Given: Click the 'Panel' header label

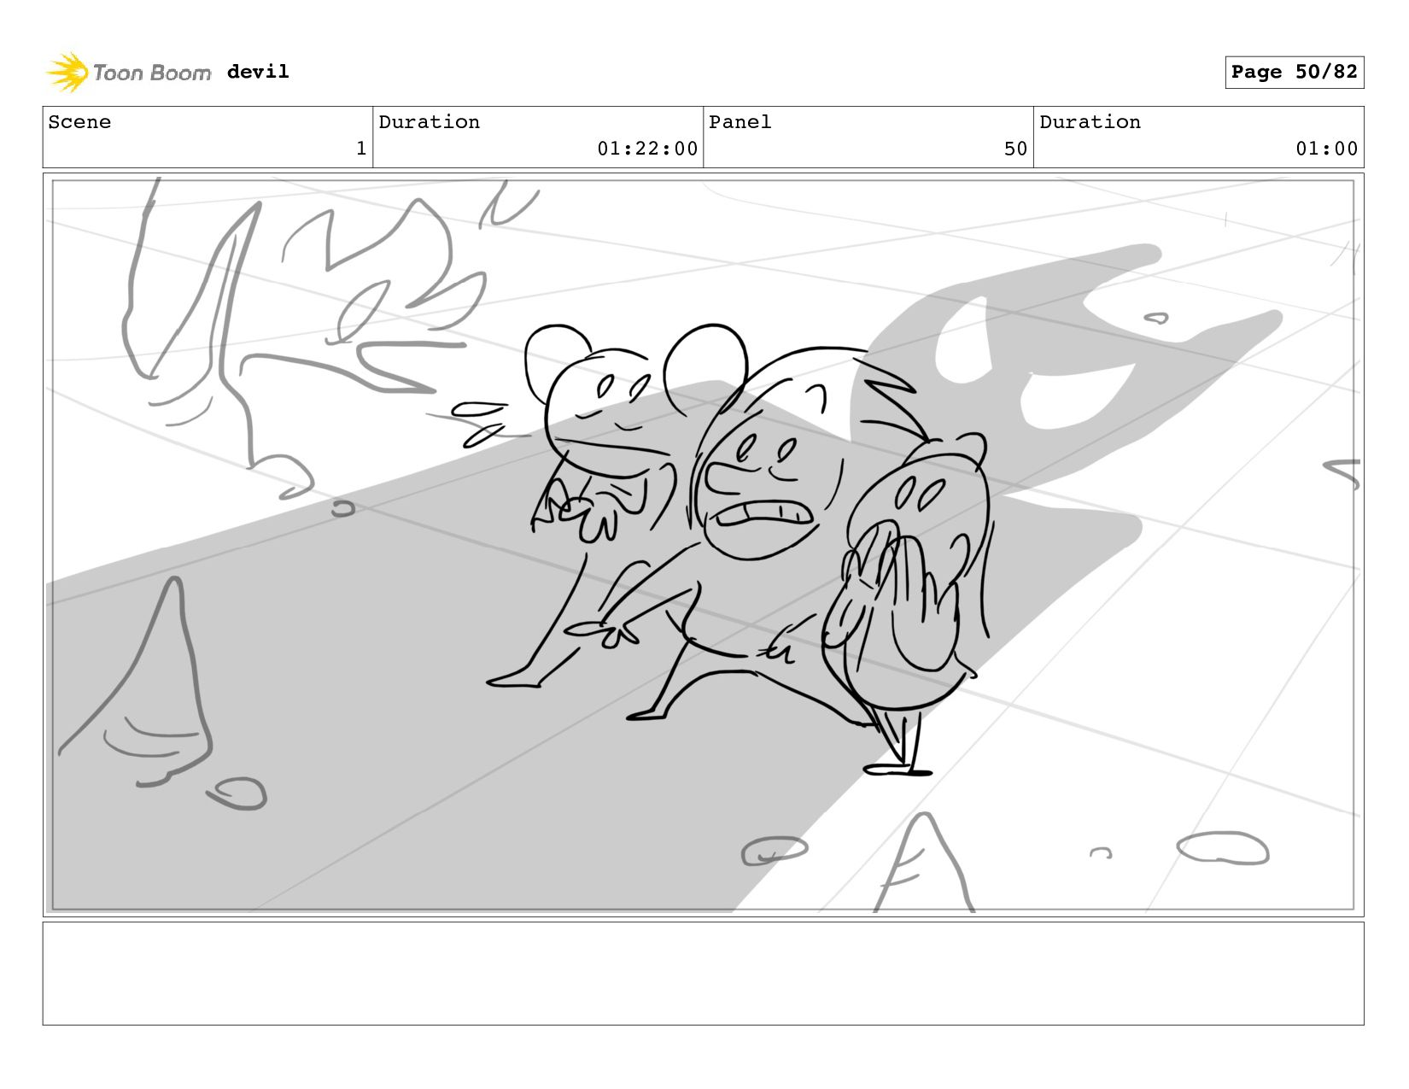Looking at the screenshot, I should tap(740, 122).
